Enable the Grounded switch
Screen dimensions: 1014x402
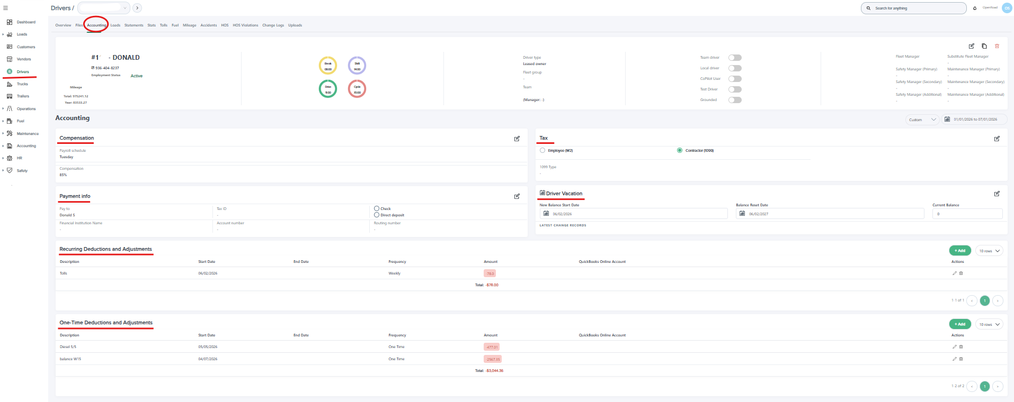click(x=735, y=100)
